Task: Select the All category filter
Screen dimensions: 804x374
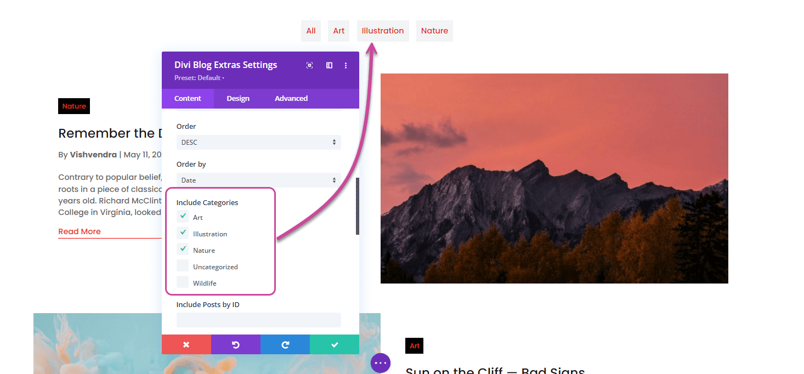Action: [311, 31]
